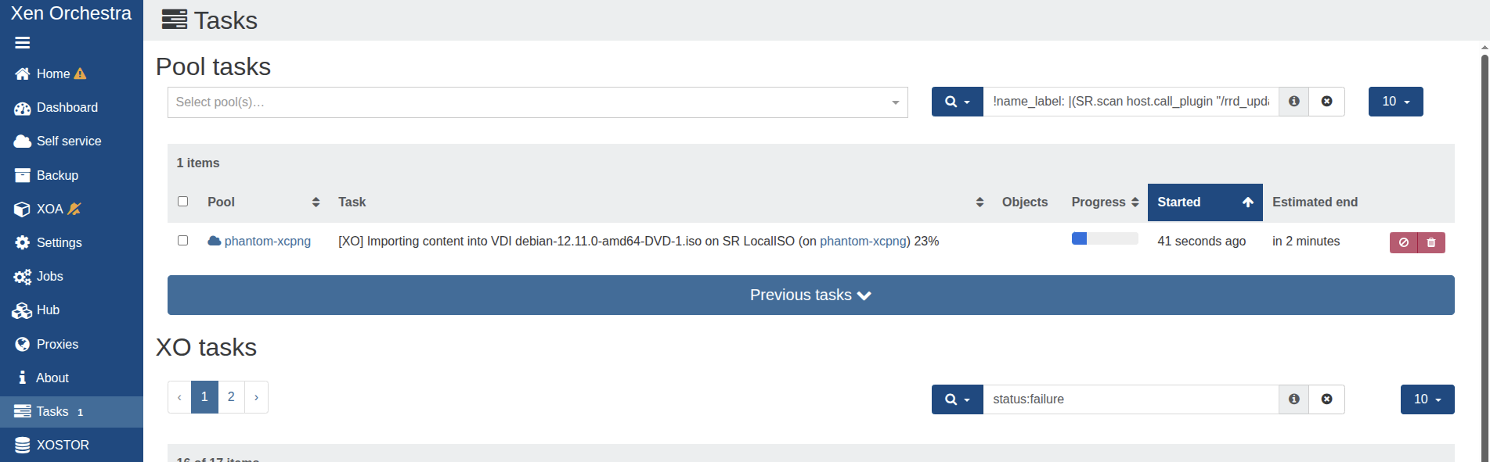Change XO tasks items per page dropdown
This screenshot has height=462, width=1490.
pyautogui.click(x=1427, y=399)
